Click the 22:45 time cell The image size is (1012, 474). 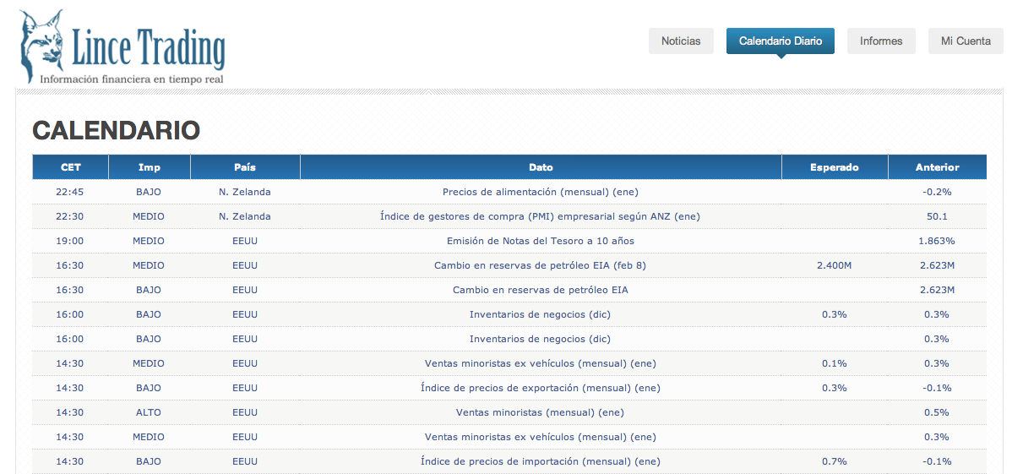point(70,192)
